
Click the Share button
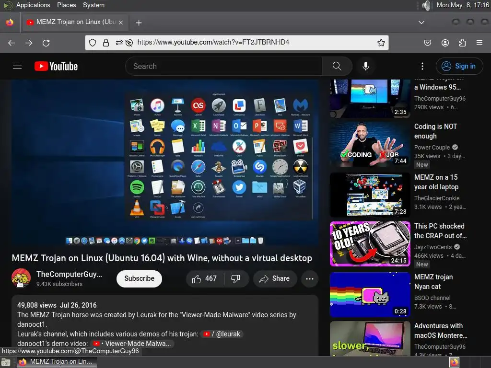point(275,278)
